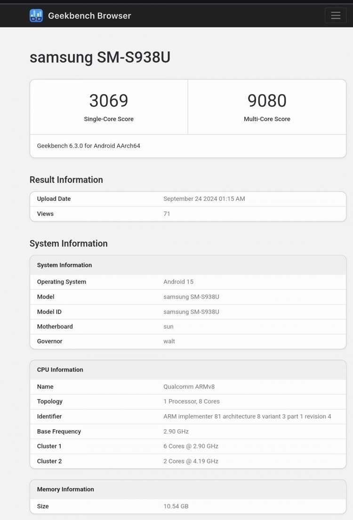Click the Geekbench 6.3.0 for Android AArch64 row

tap(188, 146)
